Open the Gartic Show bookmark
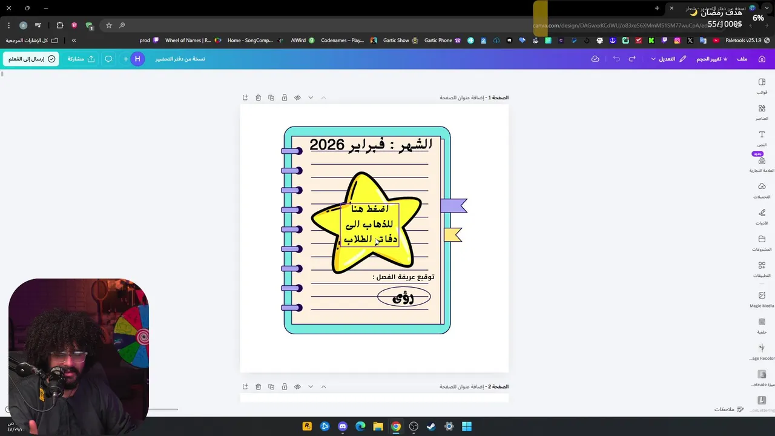 click(400, 41)
